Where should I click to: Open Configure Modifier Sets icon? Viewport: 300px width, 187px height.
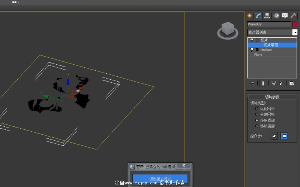click(x=291, y=83)
